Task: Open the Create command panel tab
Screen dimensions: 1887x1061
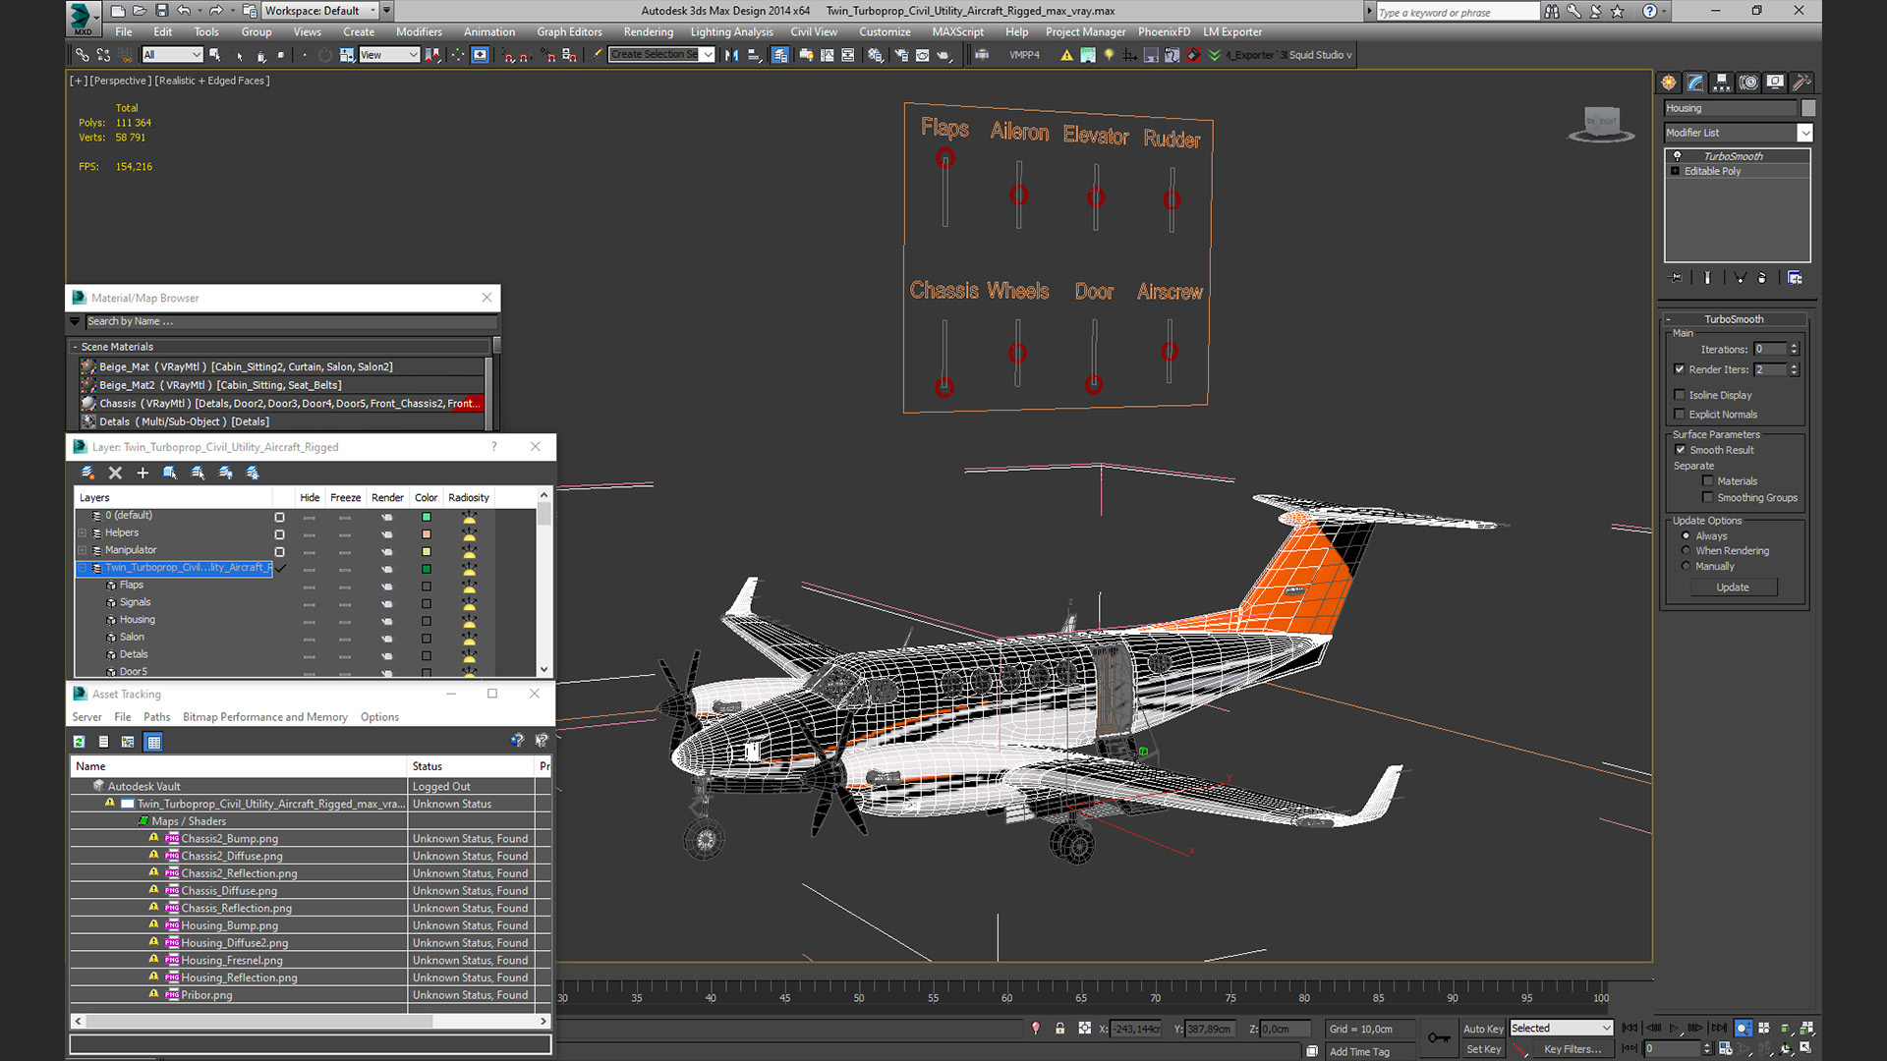Action: click(1669, 83)
